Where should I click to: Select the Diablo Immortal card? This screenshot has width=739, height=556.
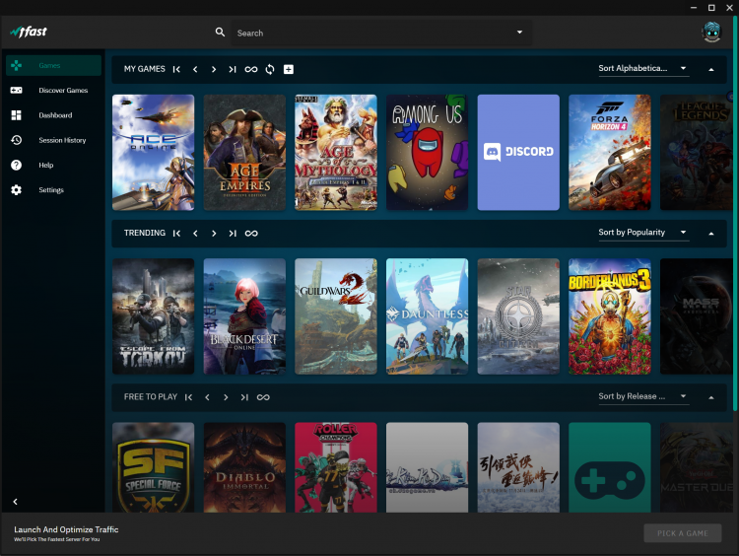coord(244,467)
